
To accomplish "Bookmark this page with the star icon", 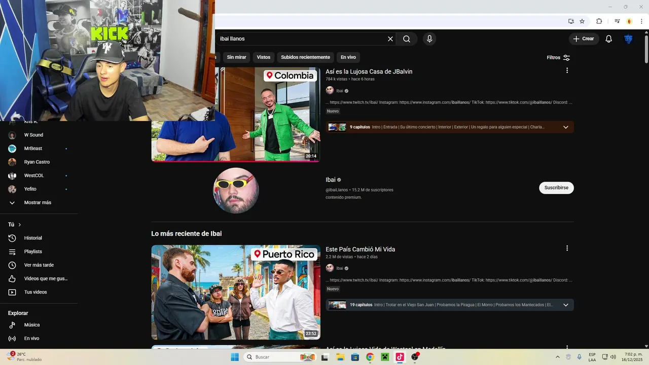I will (x=582, y=21).
